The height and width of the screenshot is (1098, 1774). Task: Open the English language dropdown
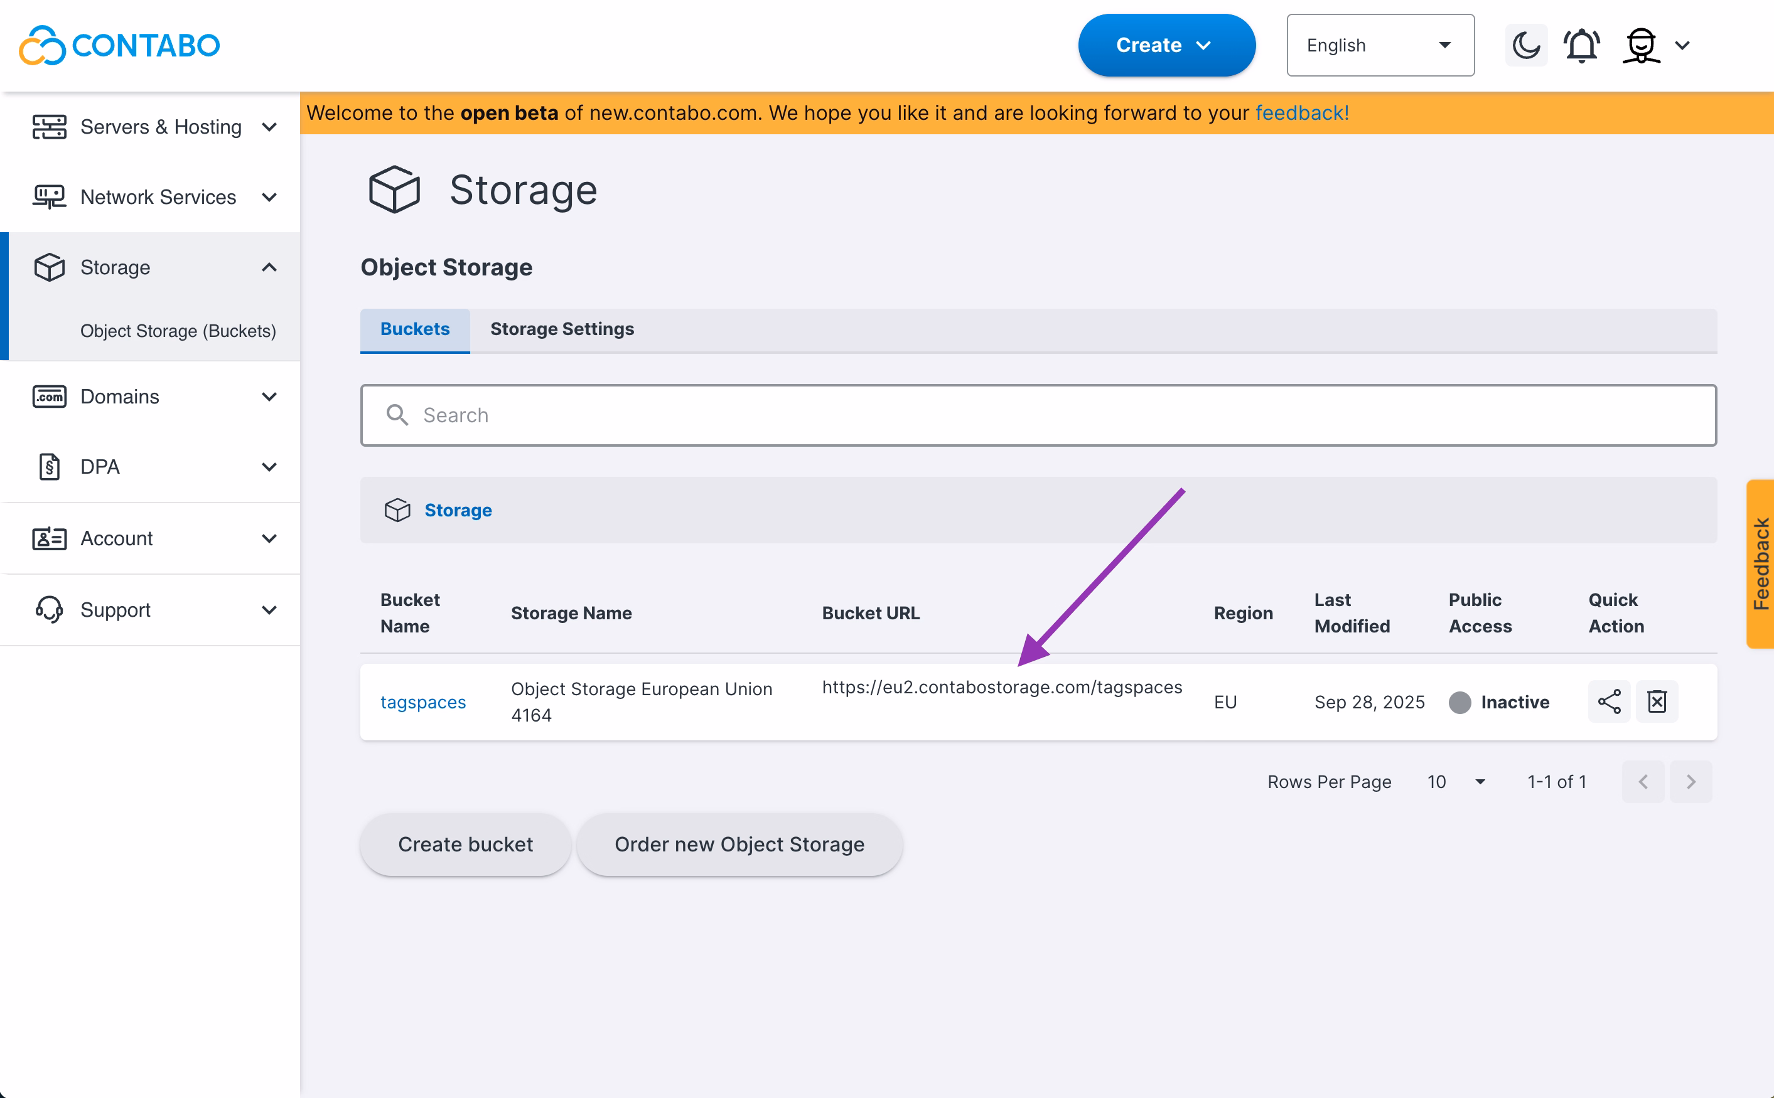tap(1380, 45)
